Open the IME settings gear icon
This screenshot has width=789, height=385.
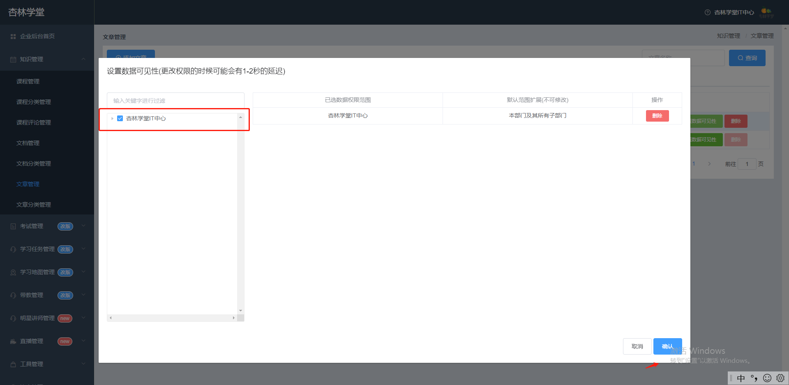pyautogui.click(x=780, y=378)
